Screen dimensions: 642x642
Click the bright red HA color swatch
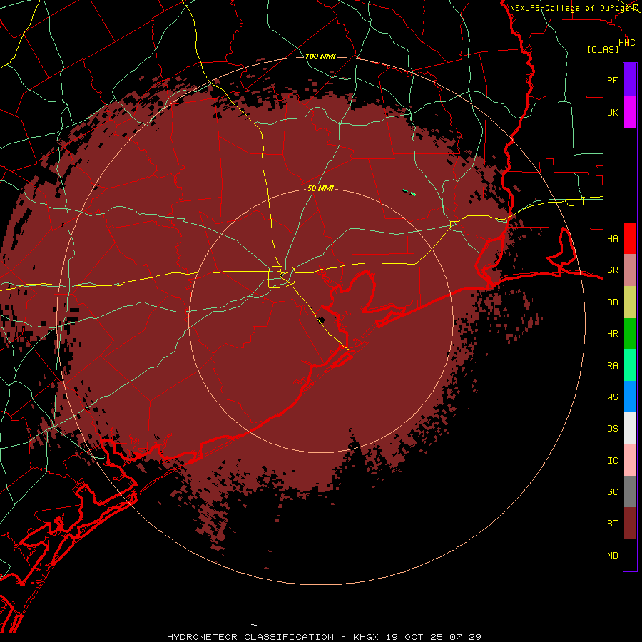click(630, 238)
